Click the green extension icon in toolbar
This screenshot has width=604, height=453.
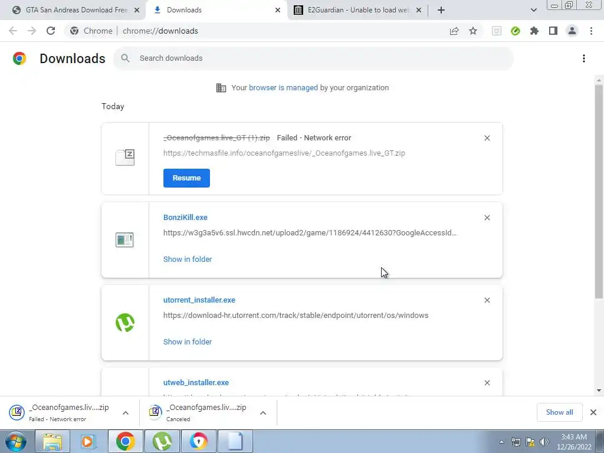click(516, 31)
